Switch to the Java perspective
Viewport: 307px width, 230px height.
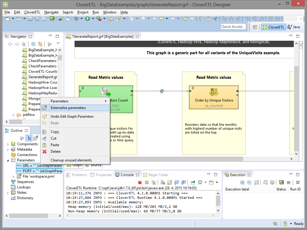294,27
